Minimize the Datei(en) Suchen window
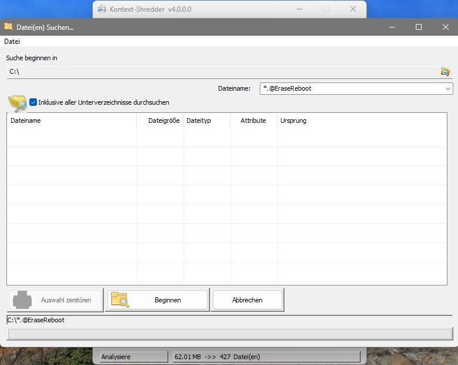 pos(392,27)
